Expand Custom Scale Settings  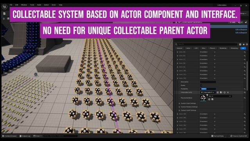click(179, 103)
